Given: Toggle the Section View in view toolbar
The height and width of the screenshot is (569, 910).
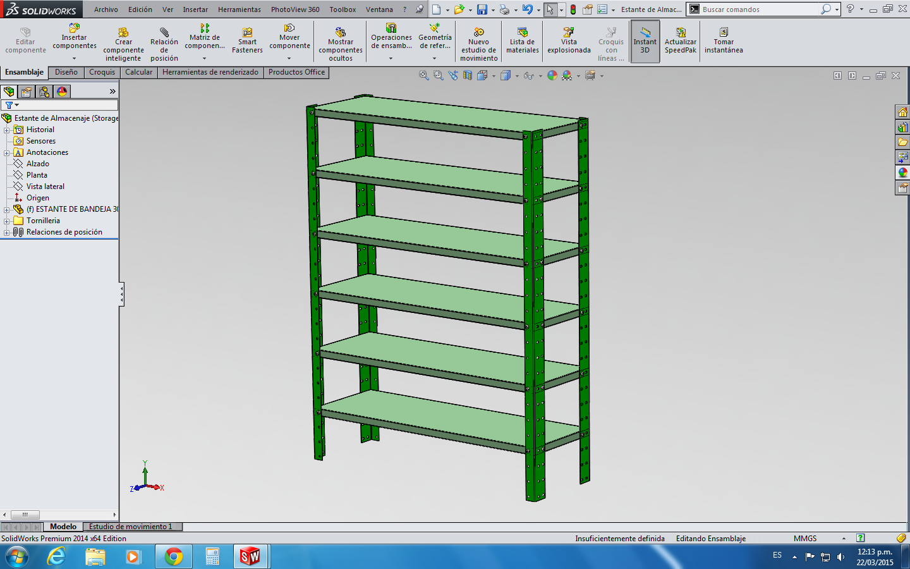Looking at the screenshot, I should pyautogui.click(x=468, y=75).
